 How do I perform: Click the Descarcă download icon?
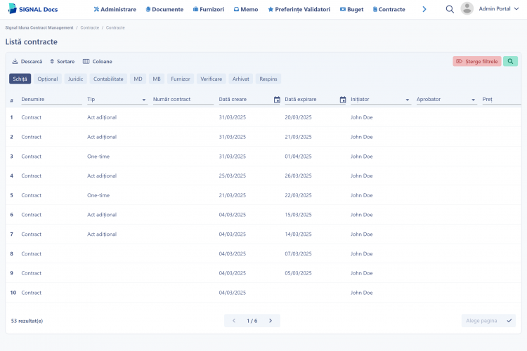click(x=15, y=62)
